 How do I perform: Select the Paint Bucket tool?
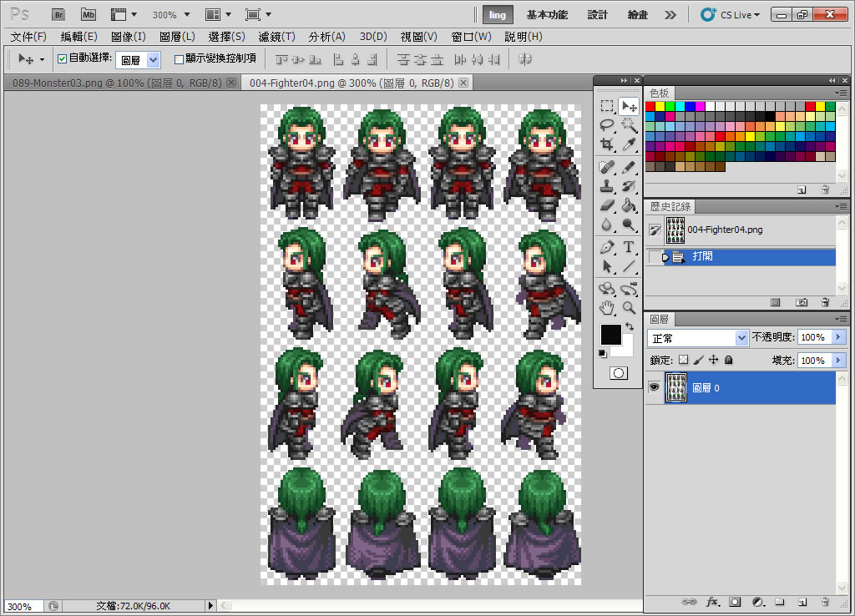click(629, 205)
